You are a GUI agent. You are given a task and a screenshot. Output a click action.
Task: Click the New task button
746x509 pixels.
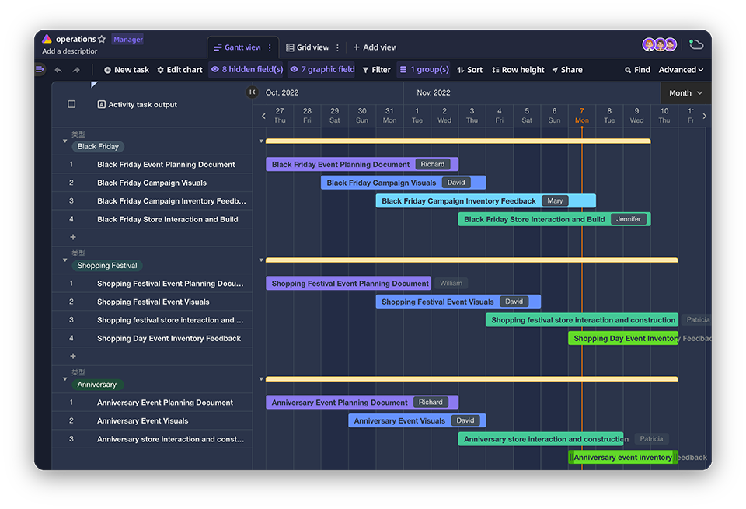point(126,70)
